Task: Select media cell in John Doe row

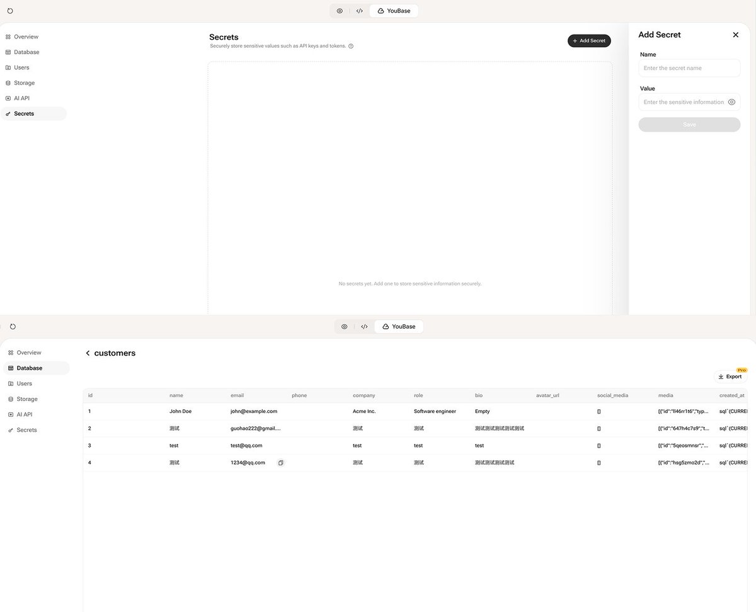Action: tap(684, 411)
